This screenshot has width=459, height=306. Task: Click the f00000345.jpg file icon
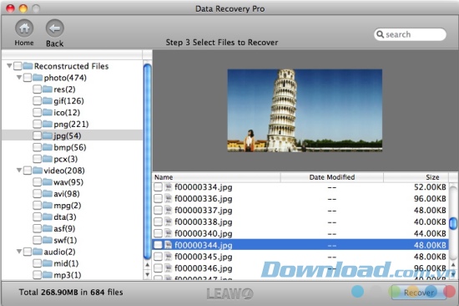click(x=169, y=257)
